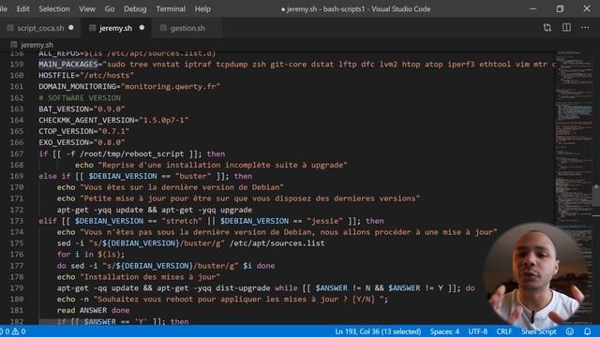The height and width of the screenshot is (337, 600).
Task: Close the unsaved script_coca.sh tab dot
Action: [x=71, y=27]
